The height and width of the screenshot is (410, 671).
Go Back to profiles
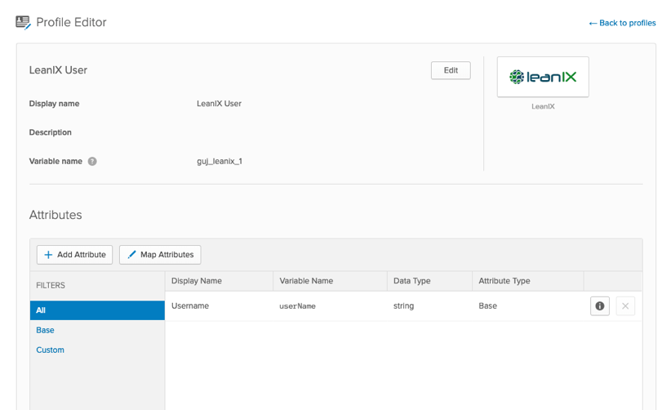point(622,23)
